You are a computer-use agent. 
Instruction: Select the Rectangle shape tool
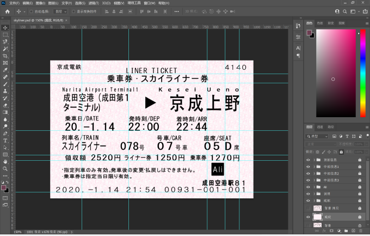5,155
